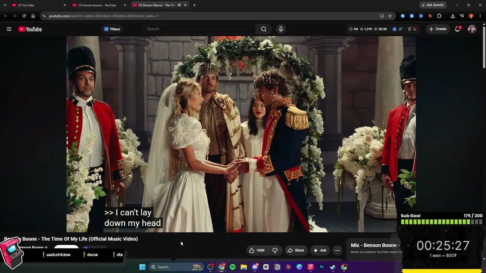
Task: Mute the tab via its speaker icon
Action: 179,5
